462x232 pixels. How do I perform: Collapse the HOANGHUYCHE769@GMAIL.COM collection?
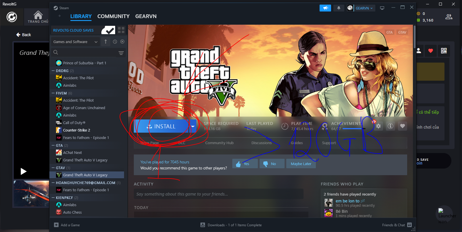click(53, 183)
